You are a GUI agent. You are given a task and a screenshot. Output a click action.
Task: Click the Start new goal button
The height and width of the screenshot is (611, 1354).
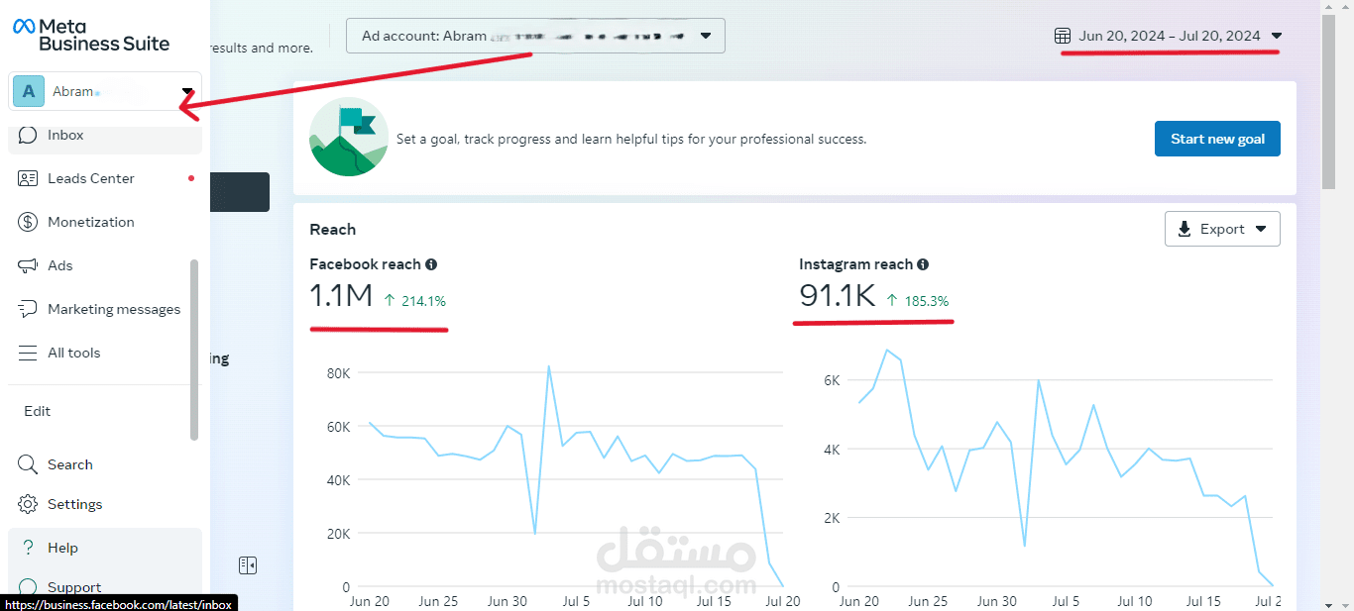[x=1217, y=139]
